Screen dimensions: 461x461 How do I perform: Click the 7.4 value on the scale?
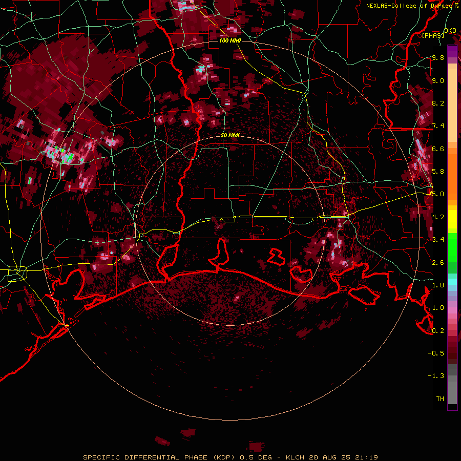pos(438,126)
